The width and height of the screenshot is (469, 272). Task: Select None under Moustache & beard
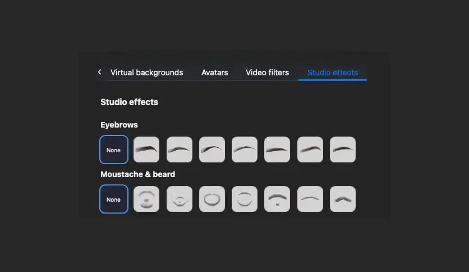pos(114,199)
